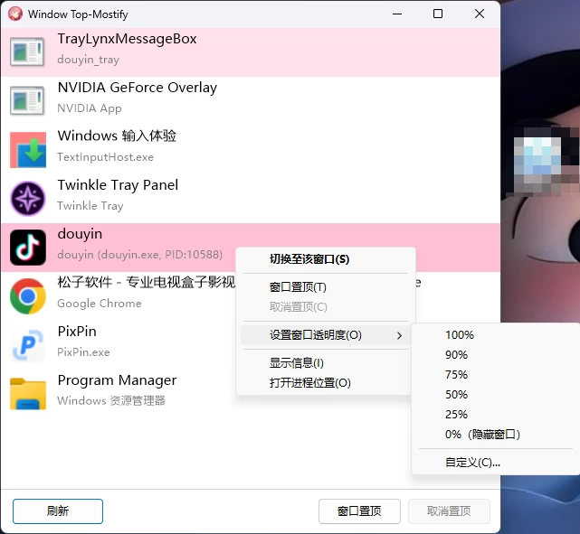This screenshot has width=580, height=534.
Task: Select the PixPin row title
Action: point(77,332)
